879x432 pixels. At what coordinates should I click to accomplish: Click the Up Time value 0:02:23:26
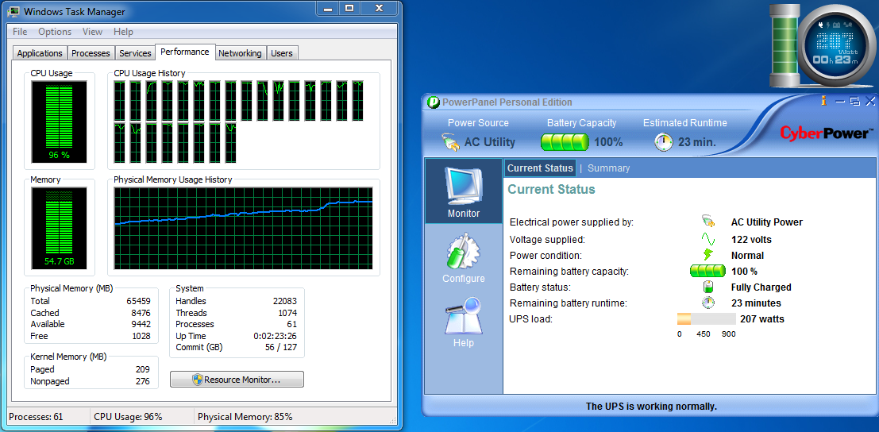pyautogui.click(x=276, y=336)
